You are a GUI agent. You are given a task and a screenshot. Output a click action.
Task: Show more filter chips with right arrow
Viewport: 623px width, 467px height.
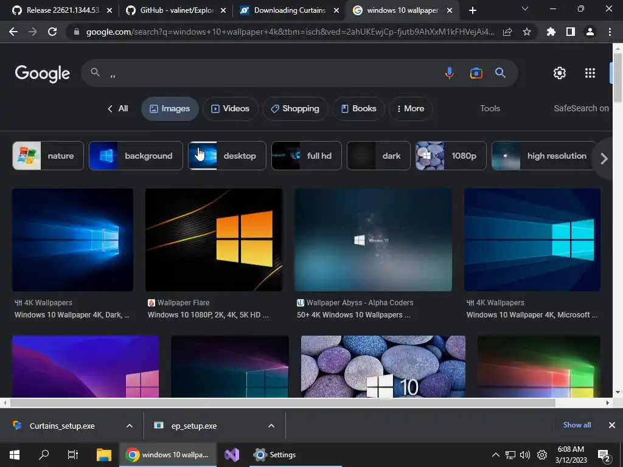click(604, 159)
